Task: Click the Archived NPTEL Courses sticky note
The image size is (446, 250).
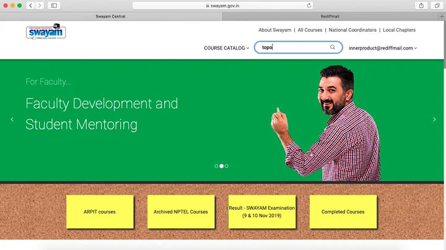Action: click(181, 212)
